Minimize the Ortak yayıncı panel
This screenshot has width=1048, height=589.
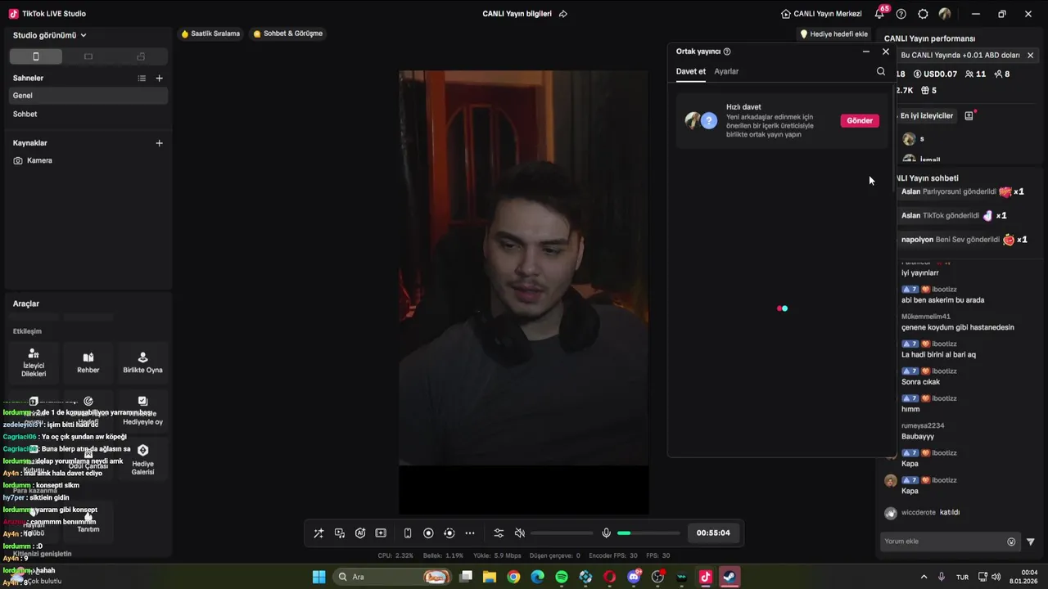click(866, 52)
